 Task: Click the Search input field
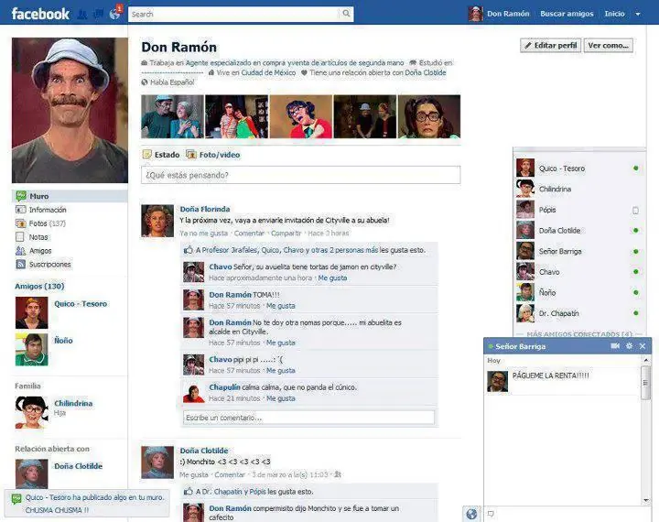tap(234, 14)
